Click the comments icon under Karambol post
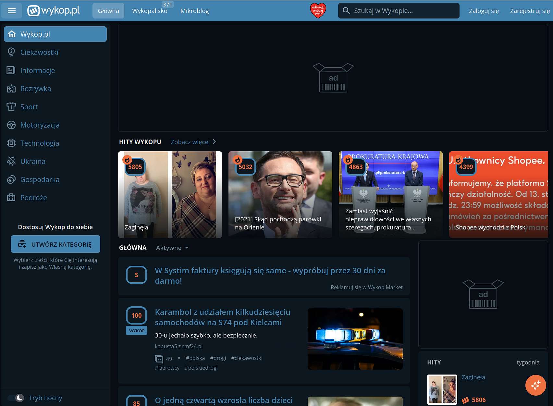The image size is (553, 406). point(159,359)
